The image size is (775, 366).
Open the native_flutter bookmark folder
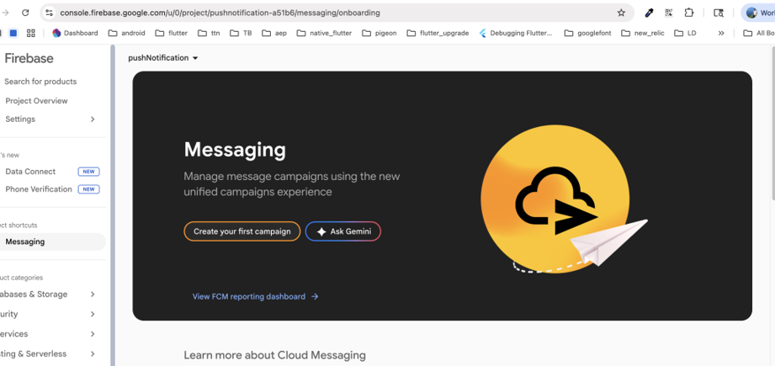[324, 33]
